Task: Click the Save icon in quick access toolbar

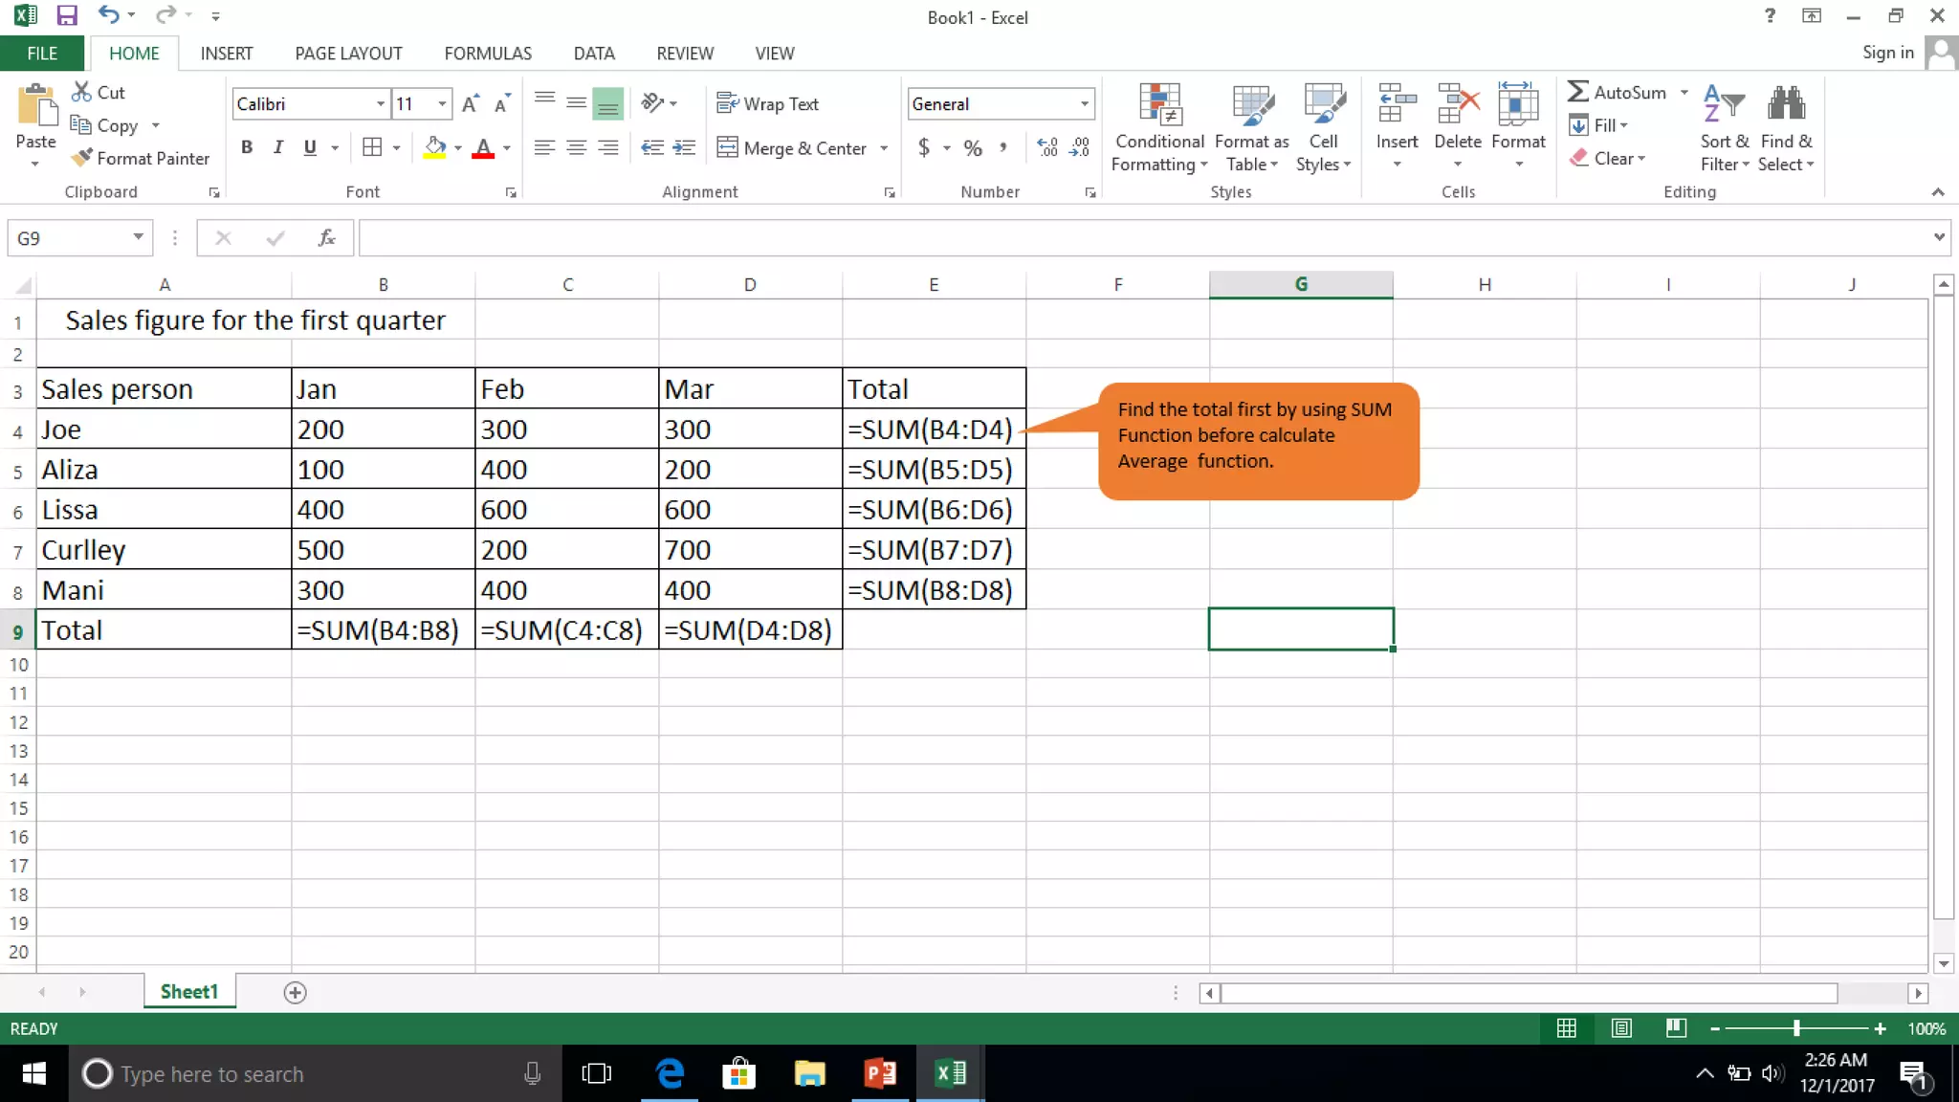Action: 66,15
